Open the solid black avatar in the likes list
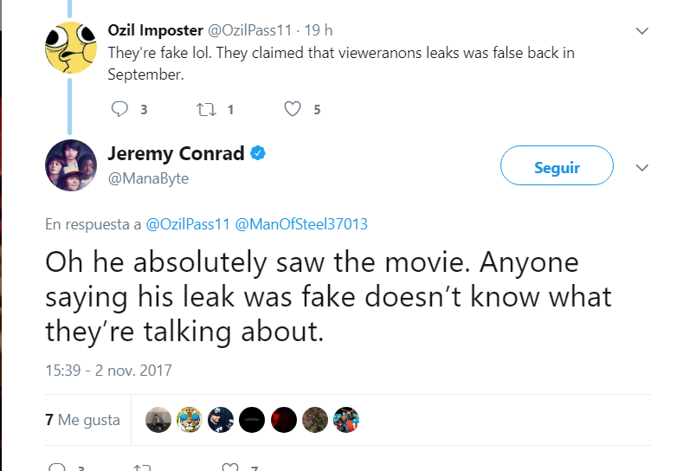This screenshot has height=471, width=683. pyautogui.click(x=252, y=420)
